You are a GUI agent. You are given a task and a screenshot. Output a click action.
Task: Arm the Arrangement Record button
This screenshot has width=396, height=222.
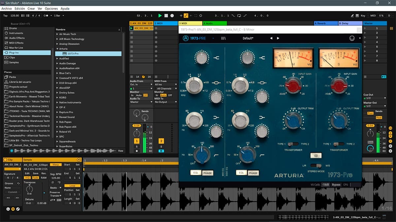(172, 15)
